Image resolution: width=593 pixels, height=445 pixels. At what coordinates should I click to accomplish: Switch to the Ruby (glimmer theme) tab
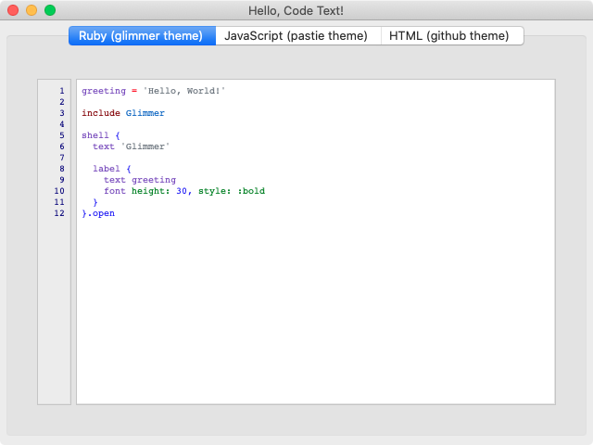coord(142,36)
